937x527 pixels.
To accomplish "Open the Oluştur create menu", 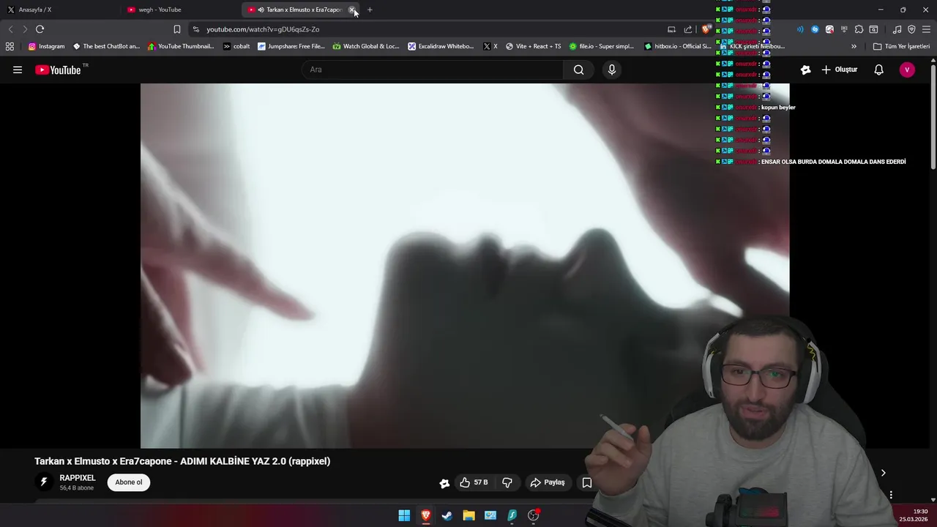I will coord(839,70).
